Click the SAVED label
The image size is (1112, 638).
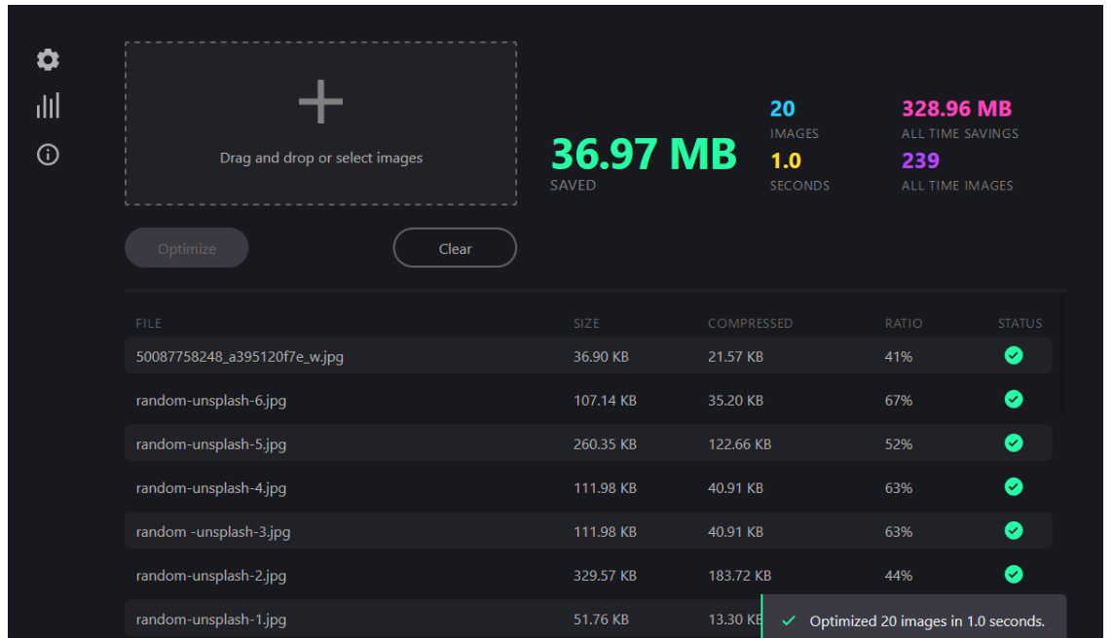pyautogui.click(x=573, y=185)
